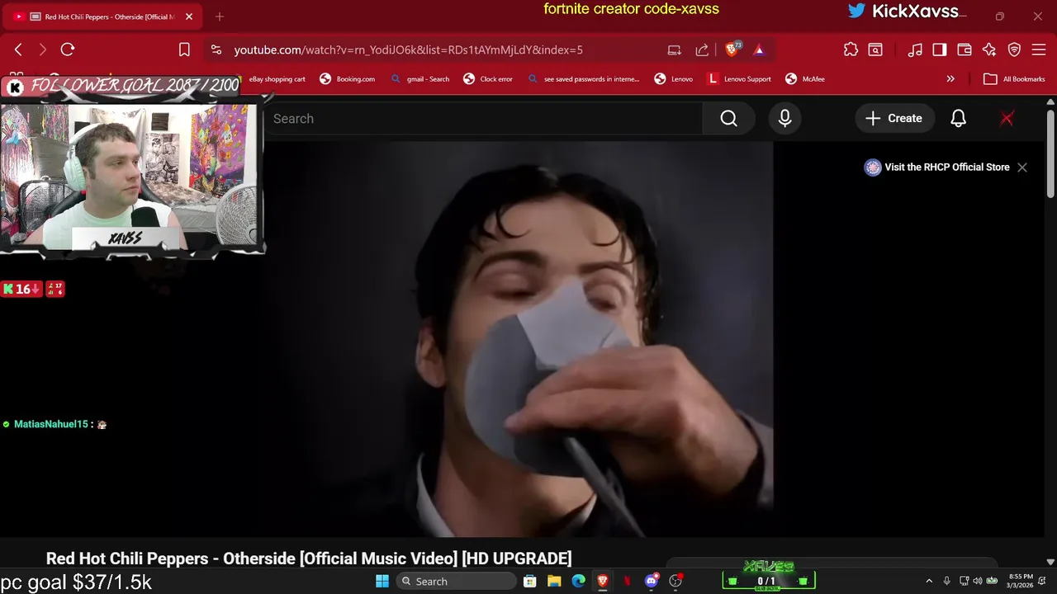Open the Lenovo bookmark

674,79
